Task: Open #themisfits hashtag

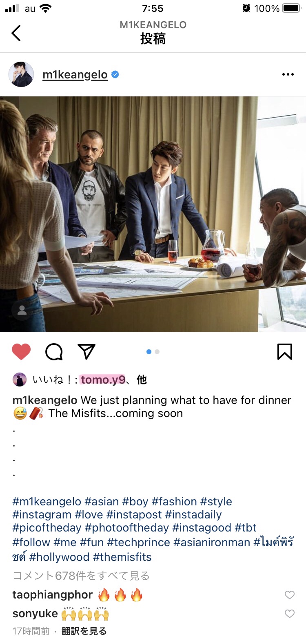Action: coord(122,557)
